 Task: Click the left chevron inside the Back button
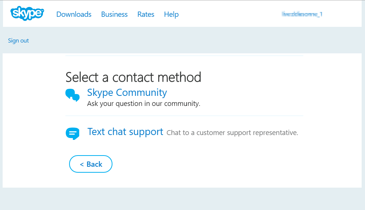(82, 164)
